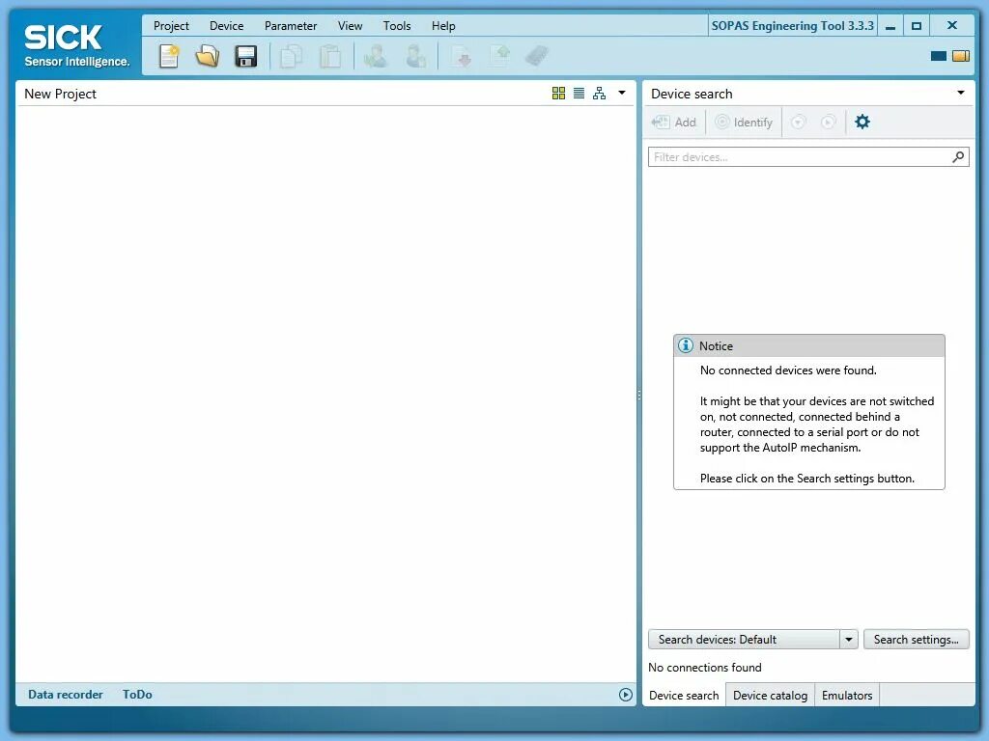Click the greyed-out paste clipboard icon
This screenshot has width=989, height=741.
(x=330, y=56)
